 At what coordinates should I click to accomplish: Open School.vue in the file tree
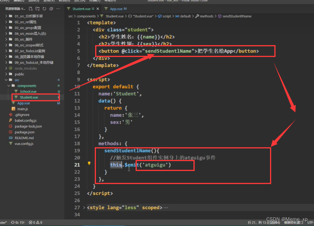pos(28,91)
